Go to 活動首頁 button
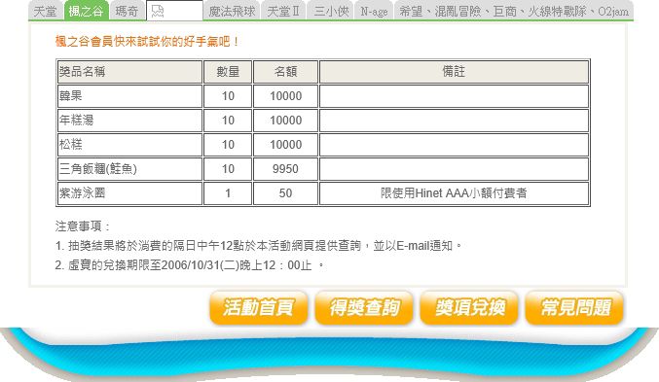659x382 pixels. coord(258,308)
